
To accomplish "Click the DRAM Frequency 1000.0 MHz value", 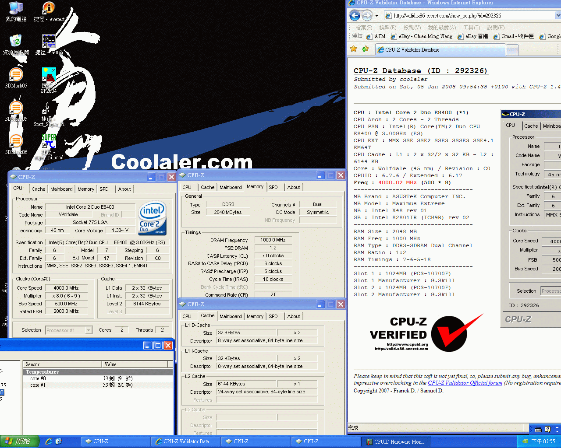I will 273,240.
